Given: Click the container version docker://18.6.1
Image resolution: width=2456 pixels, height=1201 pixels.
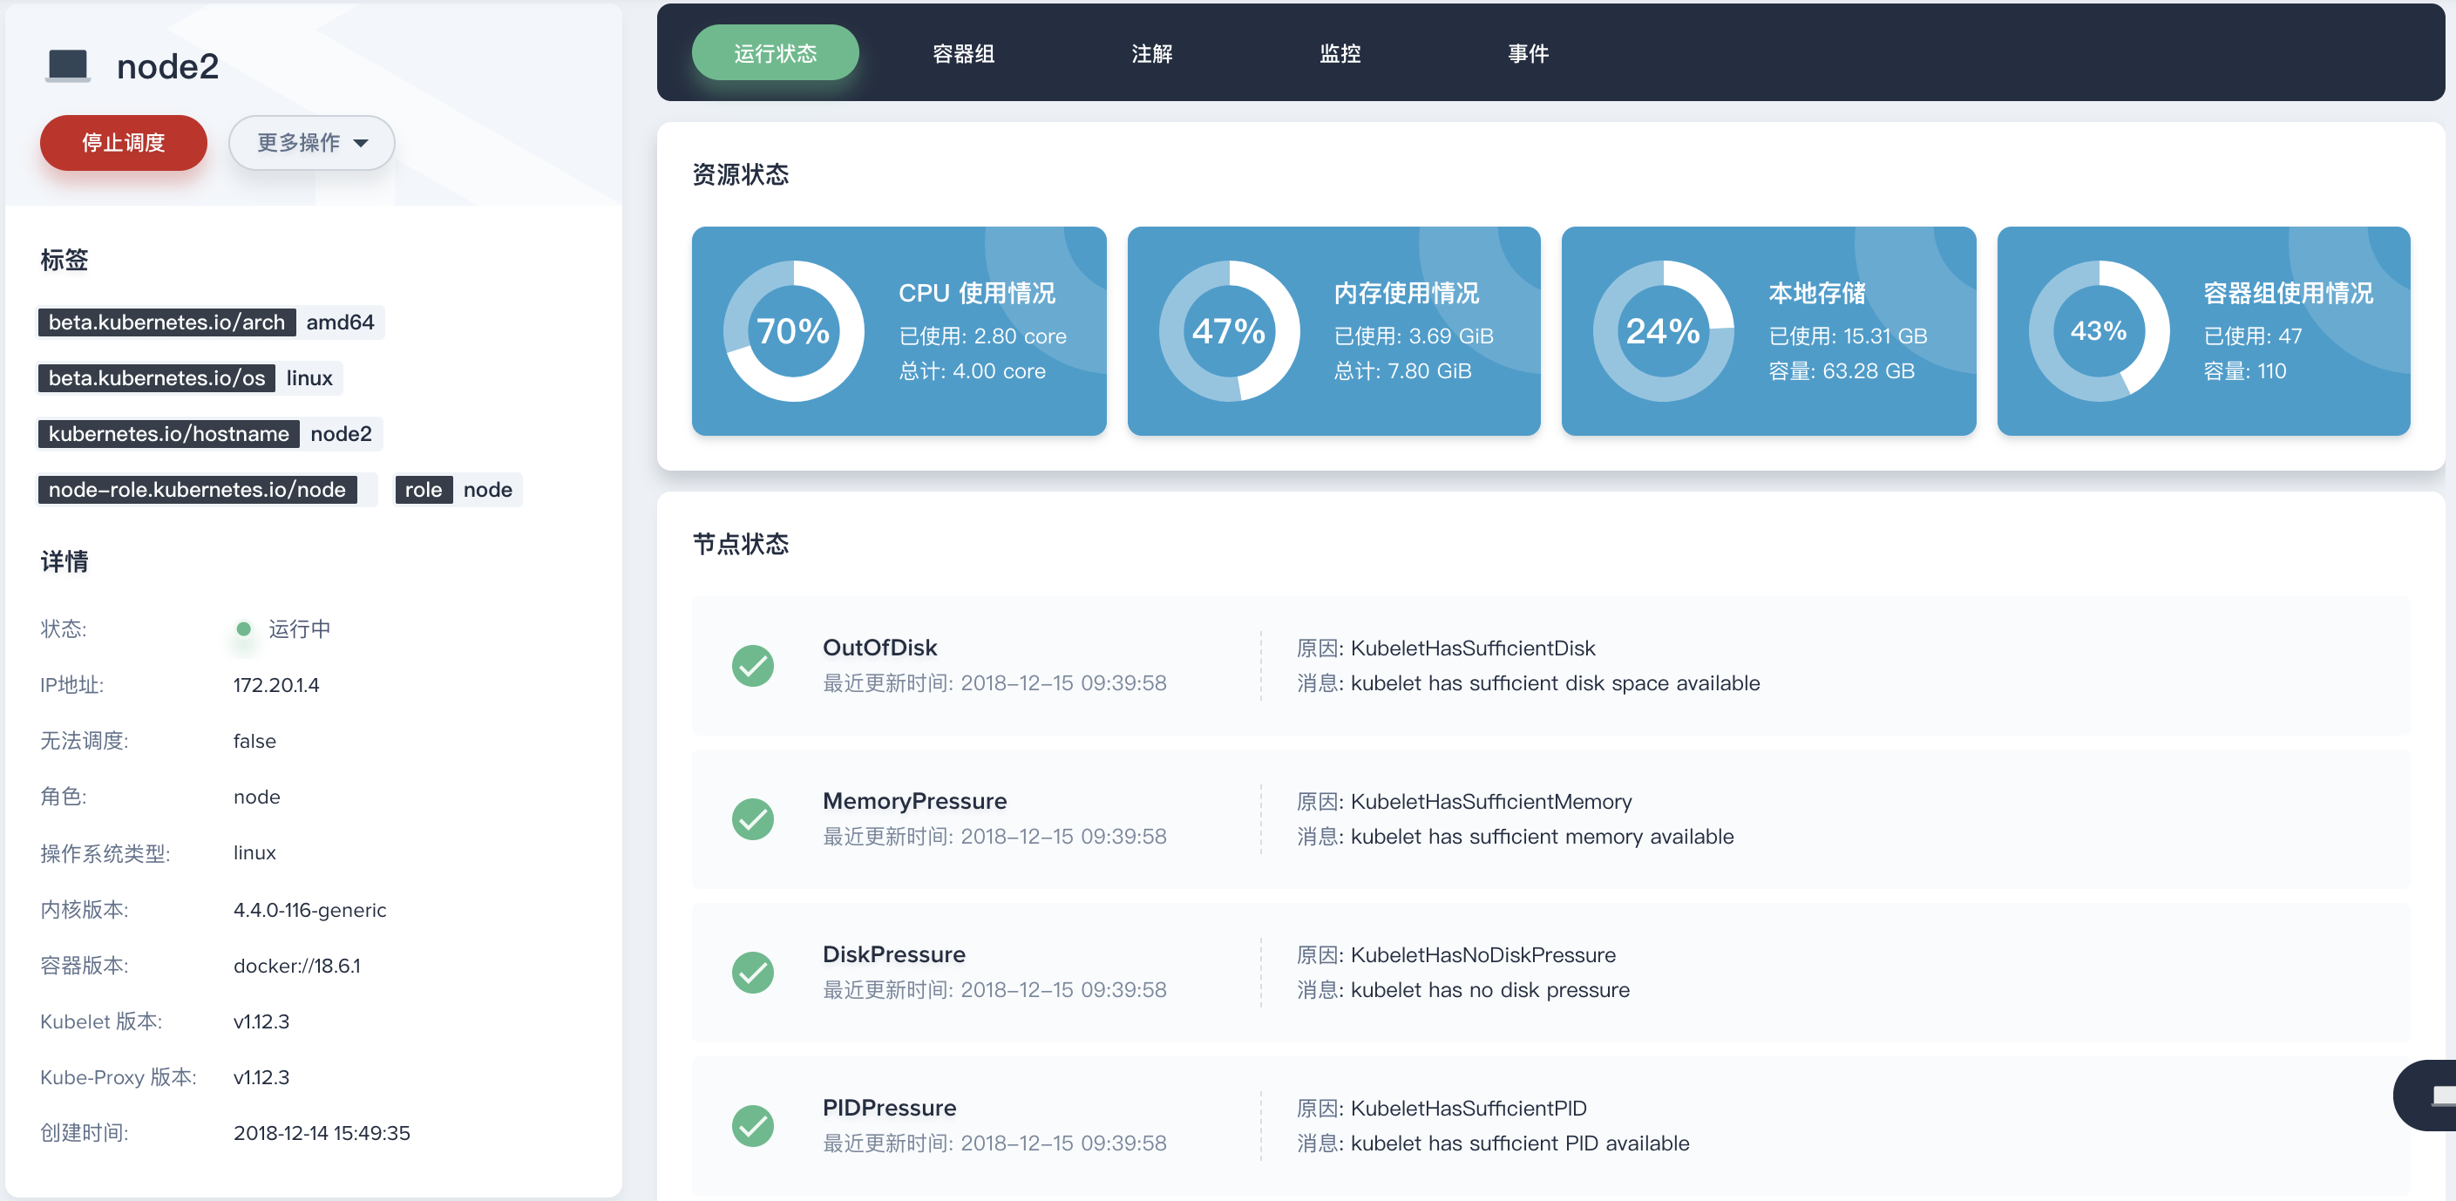Looking at the screenshot, I should (x=296, y=966).
